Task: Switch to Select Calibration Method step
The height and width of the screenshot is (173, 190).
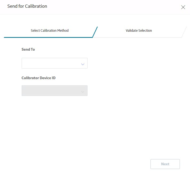Action: coord(50,30)
